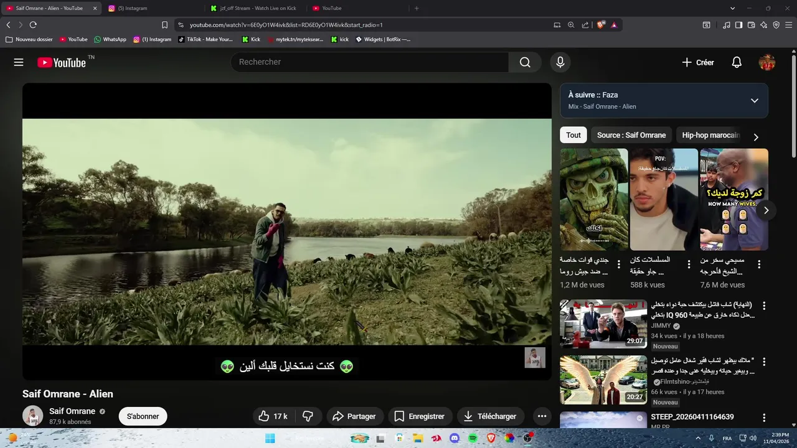
Task: Open the mytek.tn bookmark
Action: point(295,39)
